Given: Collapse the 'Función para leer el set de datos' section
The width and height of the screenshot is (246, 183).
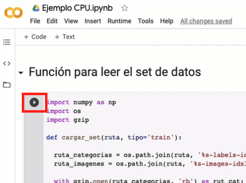Looking at the screenshot, I should [x=21, y=73].
